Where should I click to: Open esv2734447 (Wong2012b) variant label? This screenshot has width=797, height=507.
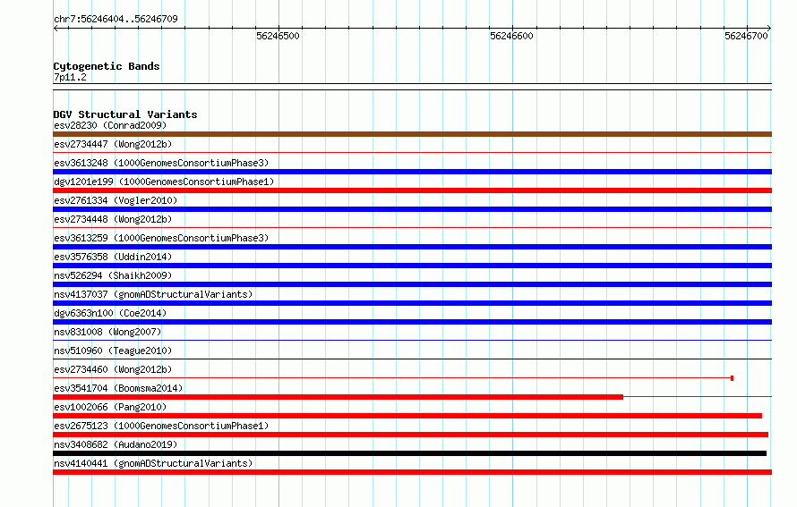tap(113, 144)
